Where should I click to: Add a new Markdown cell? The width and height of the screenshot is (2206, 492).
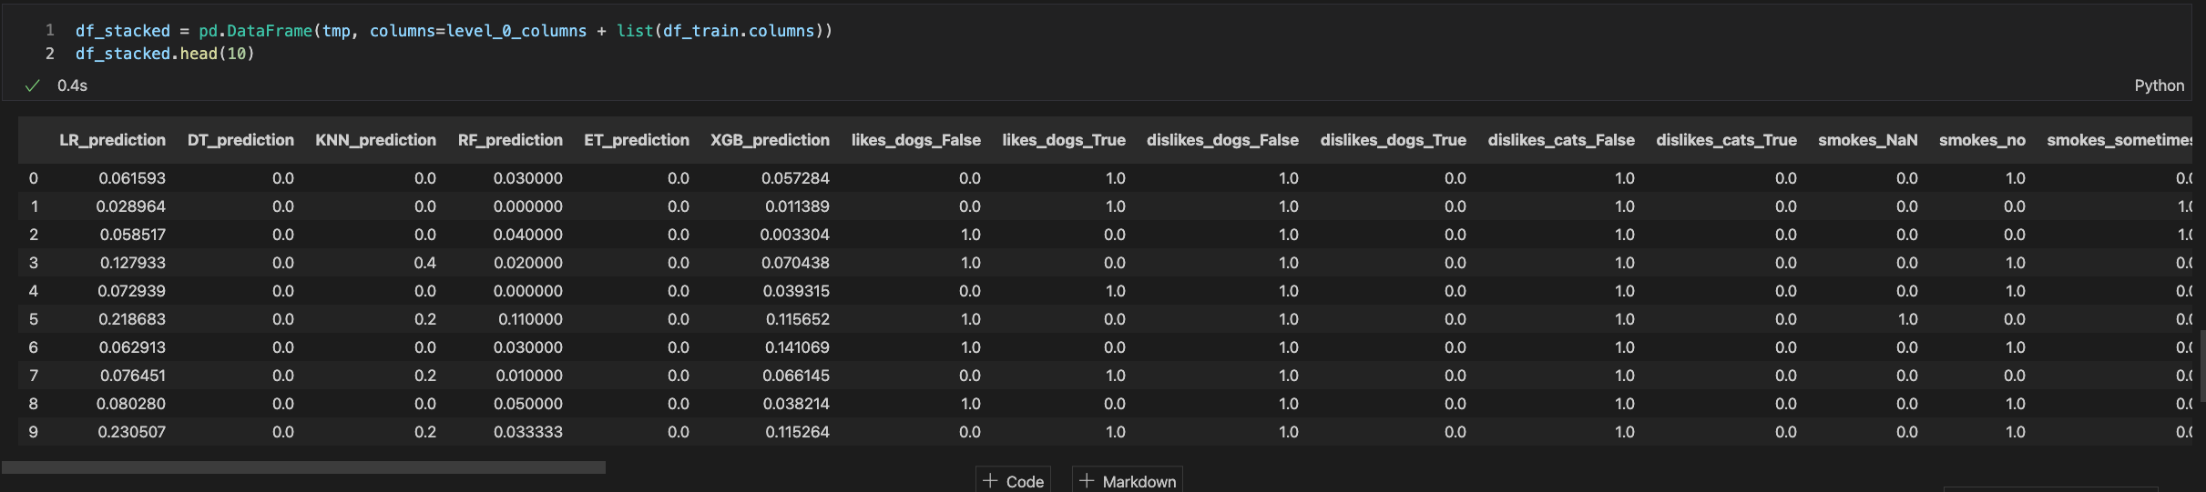click(x=1128, y=481)
